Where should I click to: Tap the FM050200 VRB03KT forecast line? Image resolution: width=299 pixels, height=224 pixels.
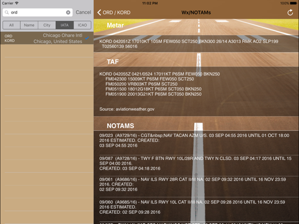tap(141, 84)
